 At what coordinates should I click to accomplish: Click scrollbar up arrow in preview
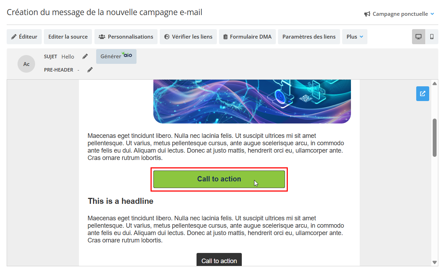pos(434,83)
